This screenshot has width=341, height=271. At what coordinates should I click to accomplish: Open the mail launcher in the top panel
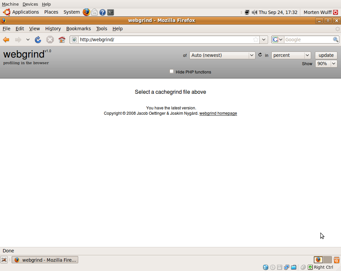tap(94, 12)
